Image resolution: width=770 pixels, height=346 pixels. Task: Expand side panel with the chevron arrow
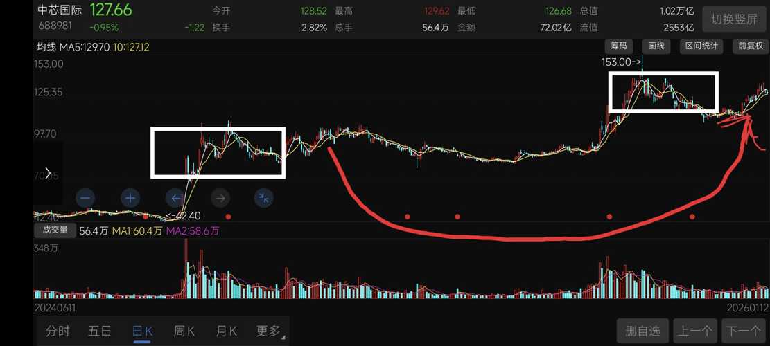tap(48, 173)
